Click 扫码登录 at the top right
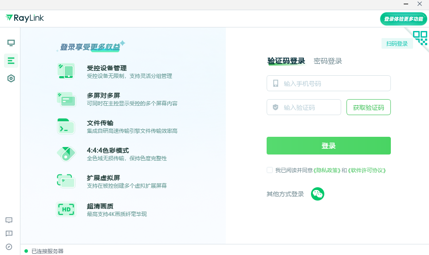Image resolution: width=429 pixels, height=255 pixels. click(397, 43)
